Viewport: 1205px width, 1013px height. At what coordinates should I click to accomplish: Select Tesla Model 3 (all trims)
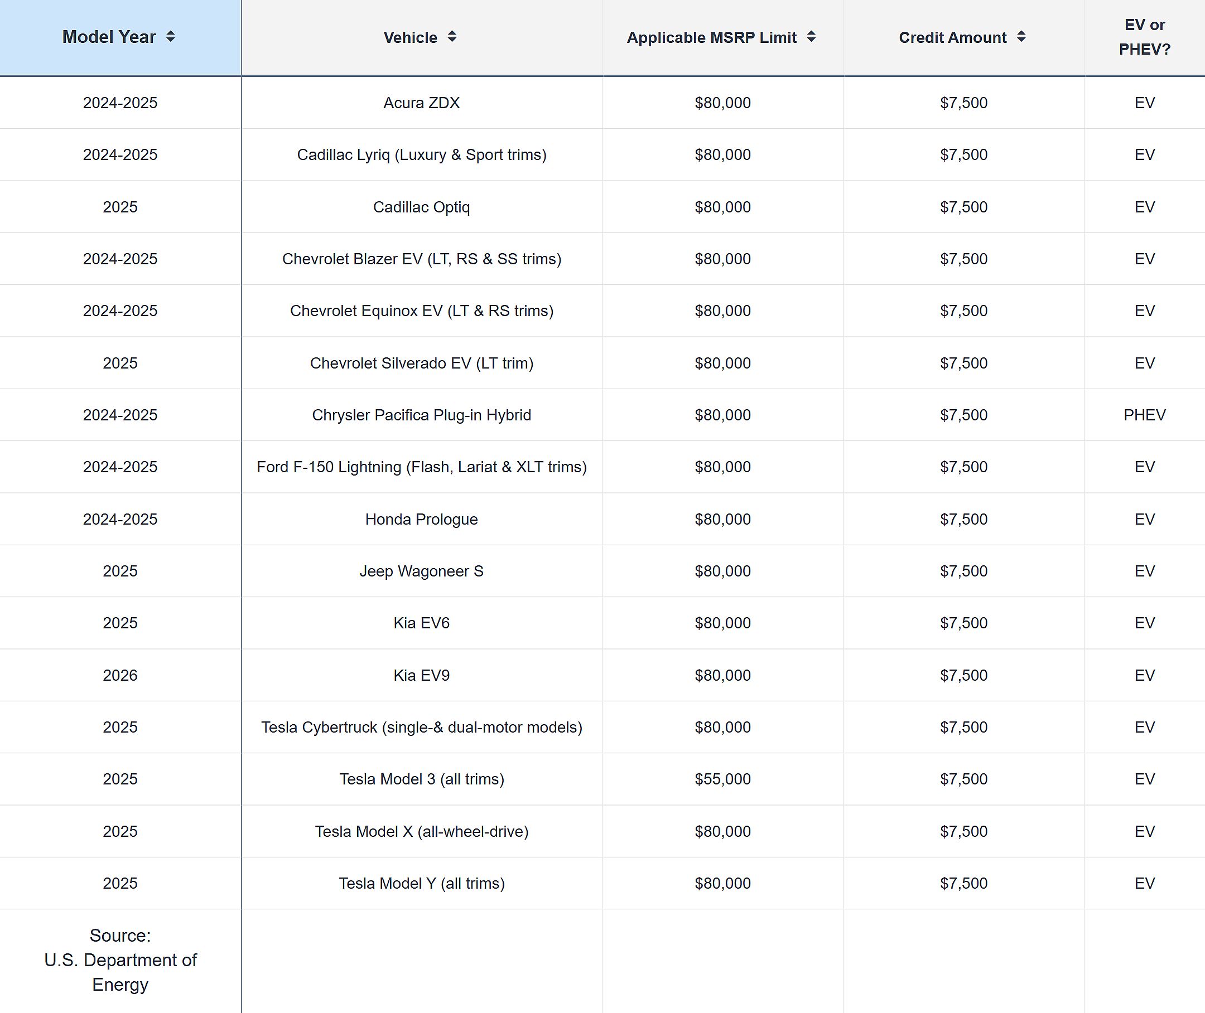[x=422, y=779]
